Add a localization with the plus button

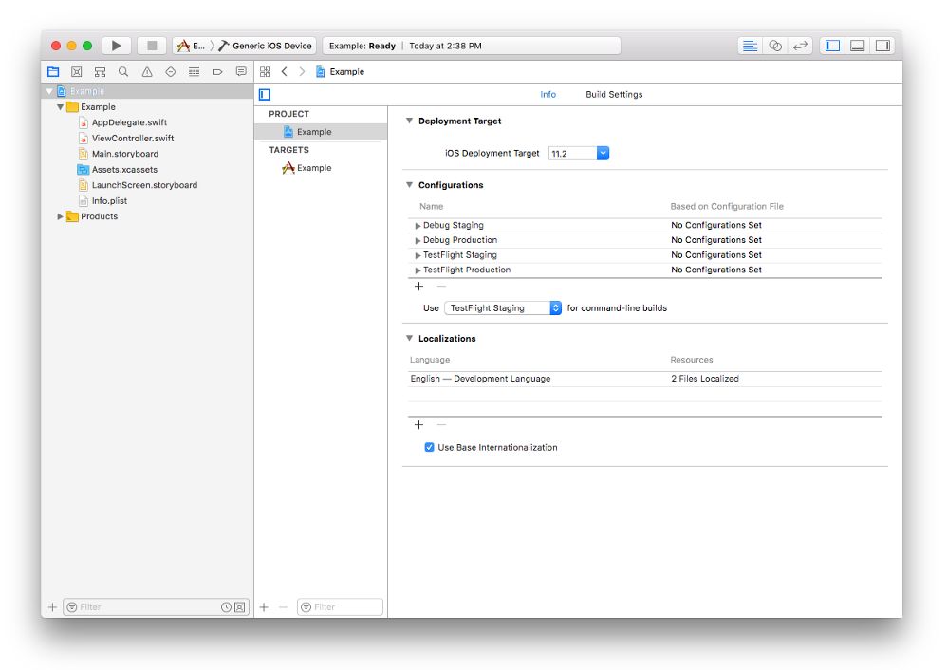(418, 425)
